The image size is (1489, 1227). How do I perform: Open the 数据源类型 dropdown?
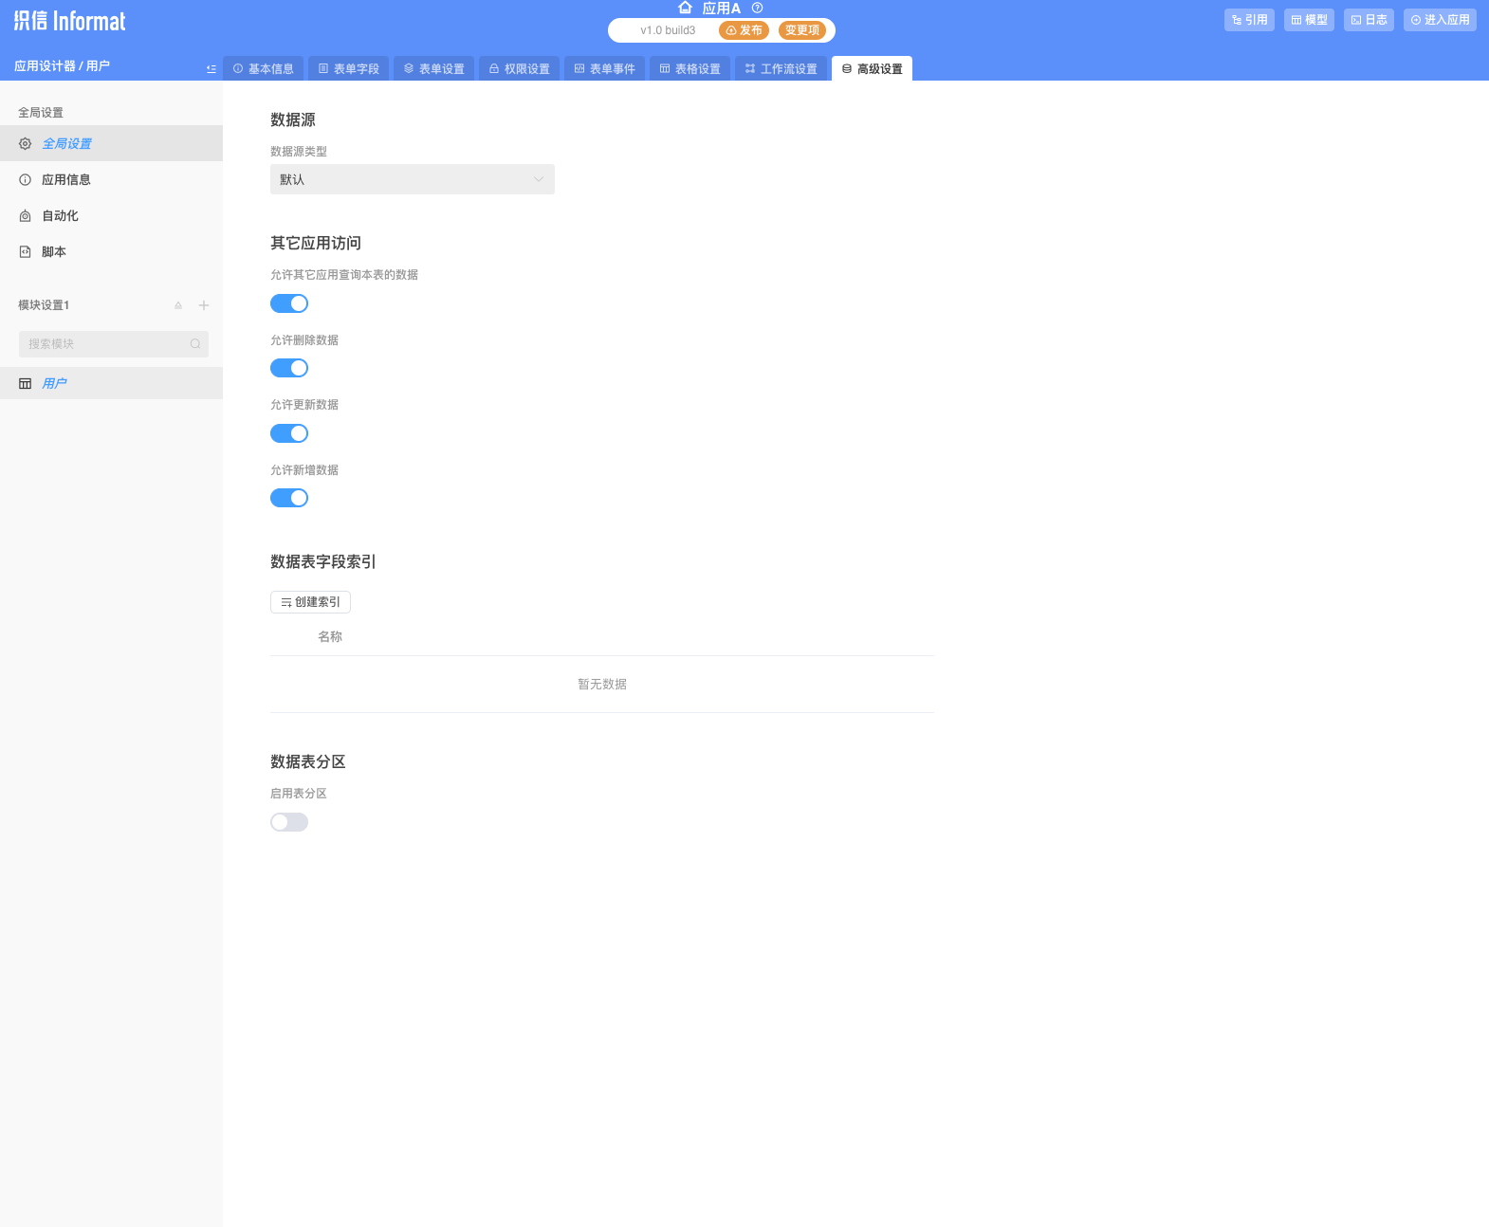coord(412,179)
